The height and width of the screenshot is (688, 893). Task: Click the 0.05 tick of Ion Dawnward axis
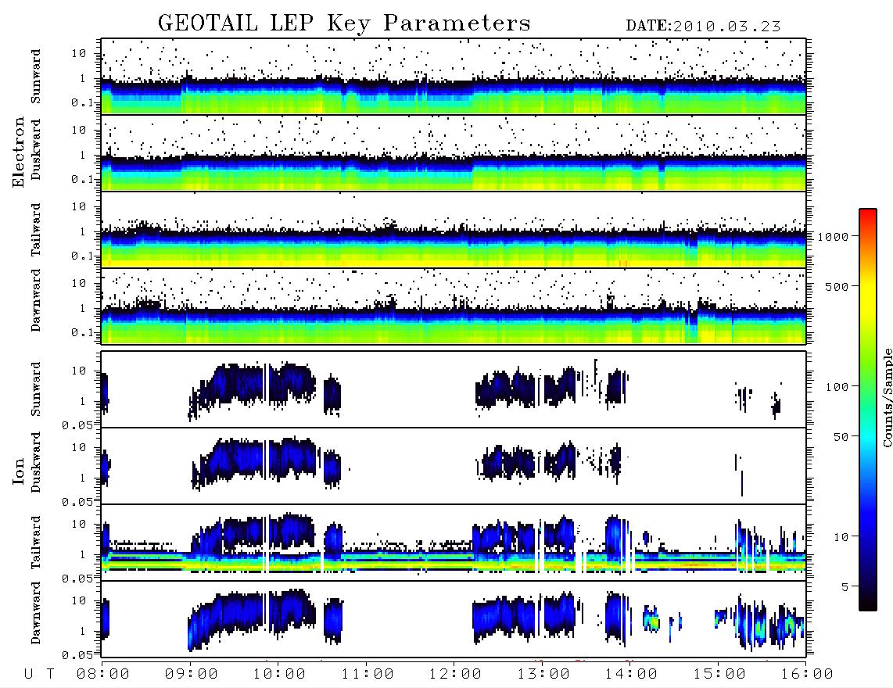coord(77,655)
